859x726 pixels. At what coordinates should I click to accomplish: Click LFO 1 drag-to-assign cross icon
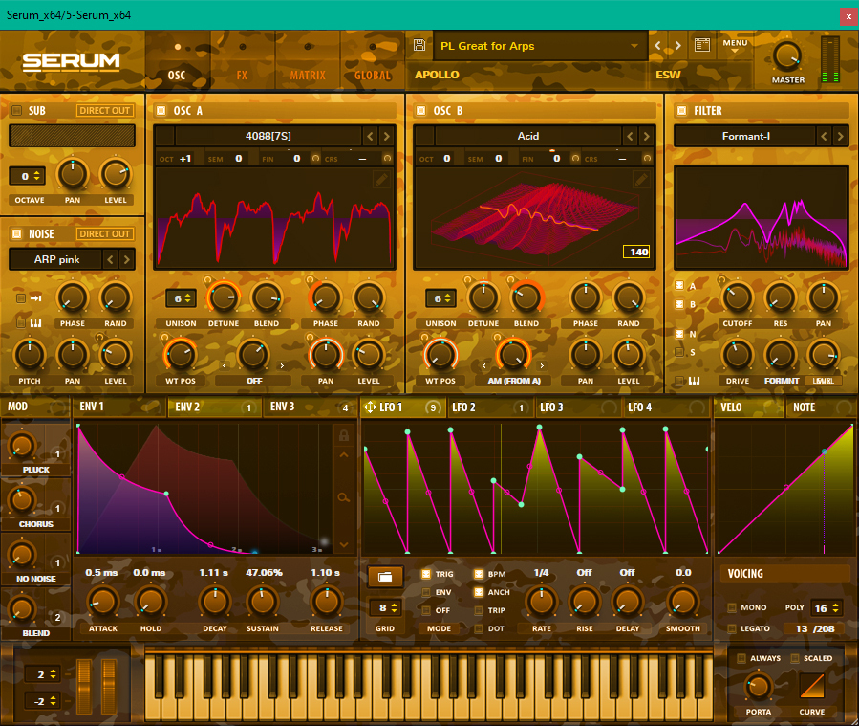370,407
